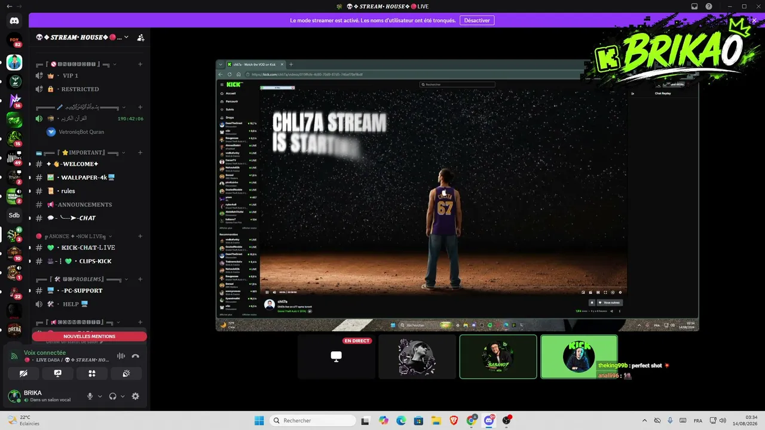This screenshot has height=430, width=765.
Task: Open Discord direct messages home
Action: tap(14, 21)
